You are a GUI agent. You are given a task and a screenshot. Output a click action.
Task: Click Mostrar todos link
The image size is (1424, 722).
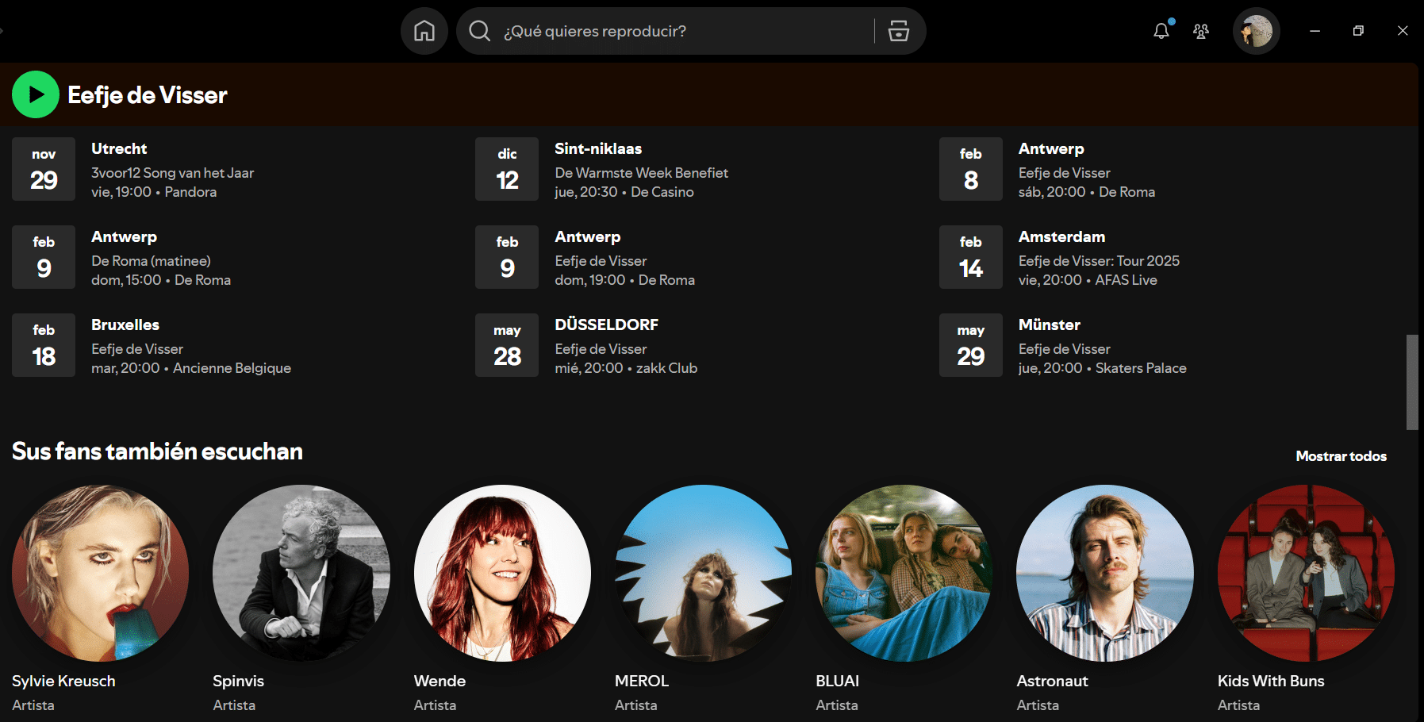click(x=1341, y=456)
